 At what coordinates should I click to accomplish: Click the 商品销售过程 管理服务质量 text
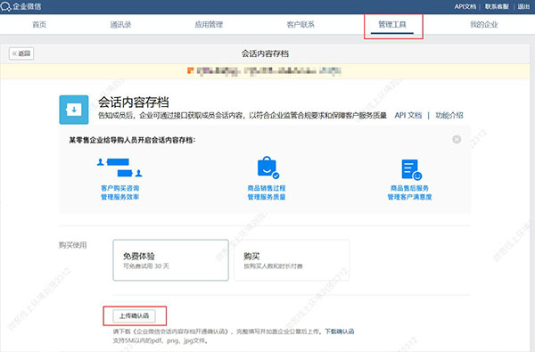coord(267,192)
